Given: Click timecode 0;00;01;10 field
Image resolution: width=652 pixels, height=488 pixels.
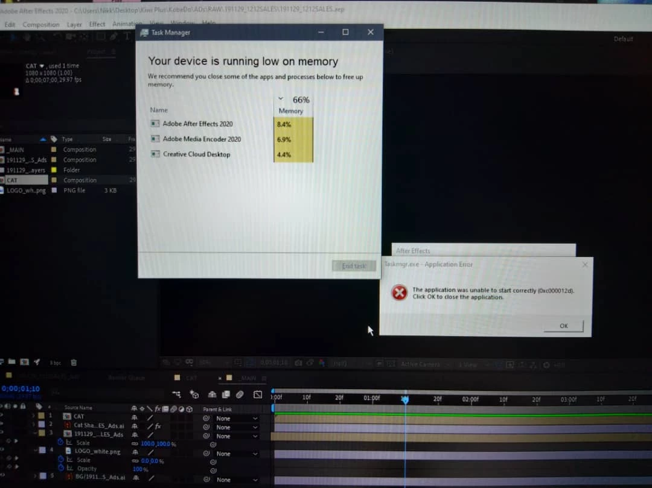Looking at the screenshot, I should click(x=21, y=388).
